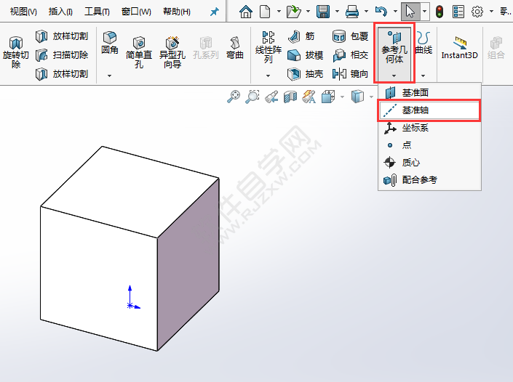
Task: Open the 工具(T) menu
Action: pyautogui.click(x=97, y=12)
